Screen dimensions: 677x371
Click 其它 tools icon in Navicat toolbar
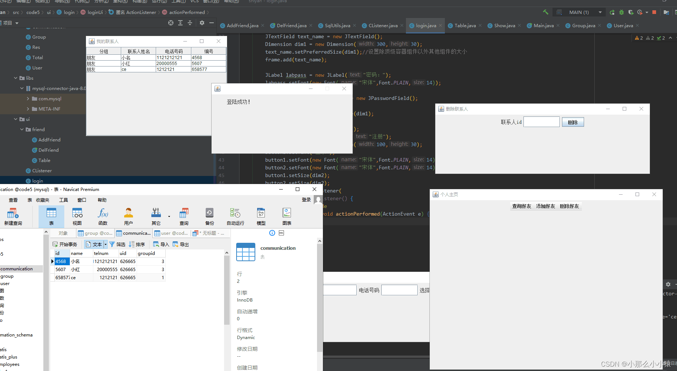coord(156,217)
